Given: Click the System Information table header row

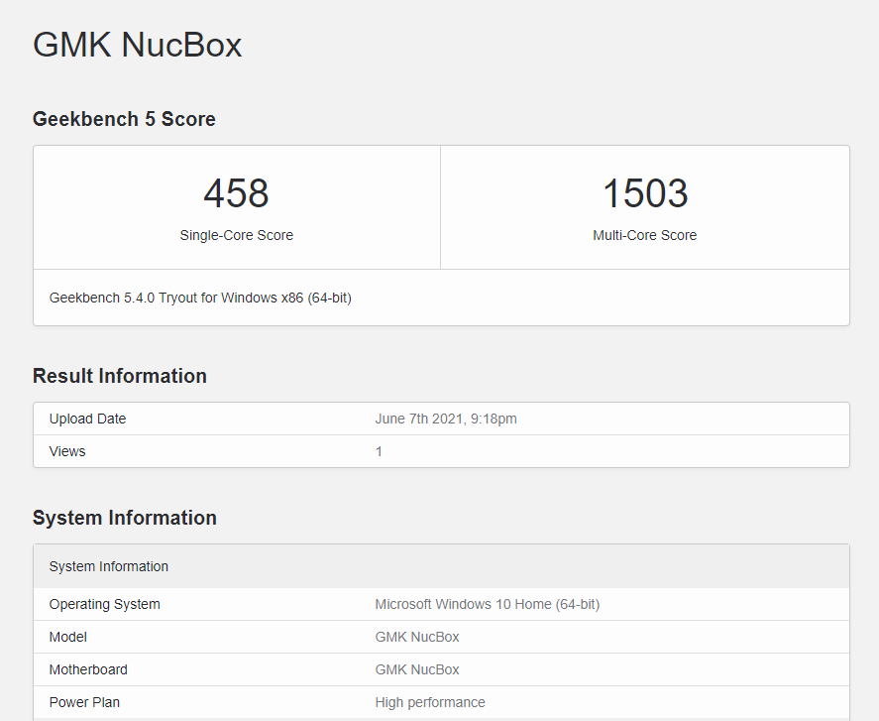Looking at the screenshot, I should point(441,566).
